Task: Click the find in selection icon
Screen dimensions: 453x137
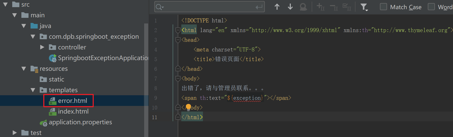Action: (x=303, y=7)
